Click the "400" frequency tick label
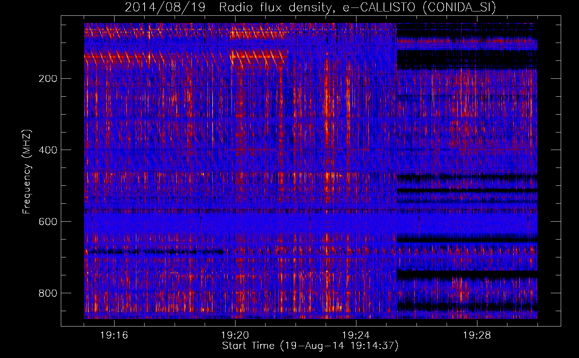579x358 pixels. coord(48,150)
